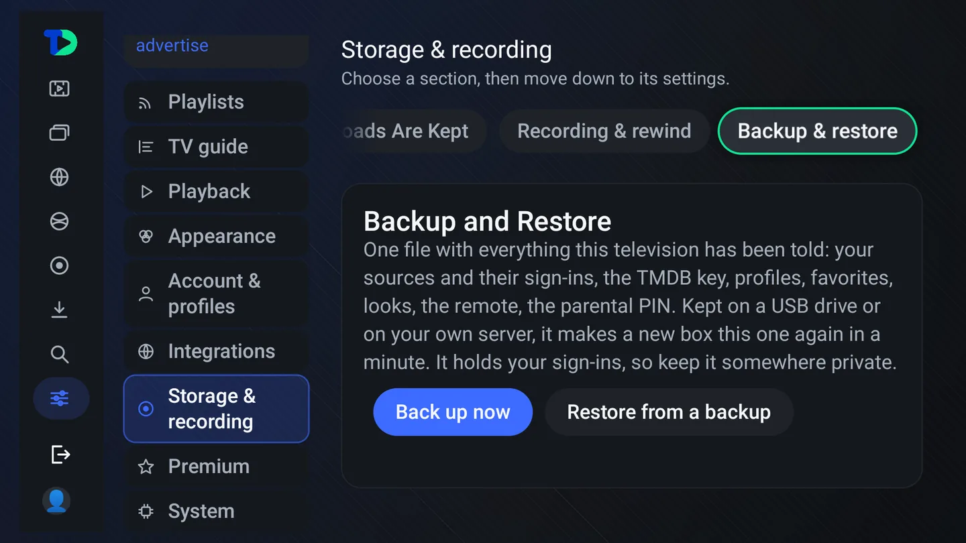Open Appearance settings

click(216, 236)
